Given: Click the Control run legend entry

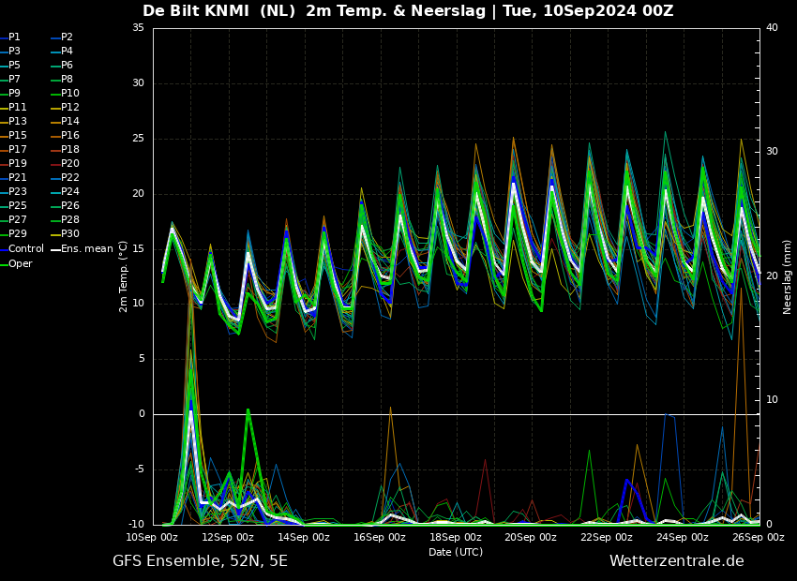Looking at the screenshot, I should click(25, 249).
